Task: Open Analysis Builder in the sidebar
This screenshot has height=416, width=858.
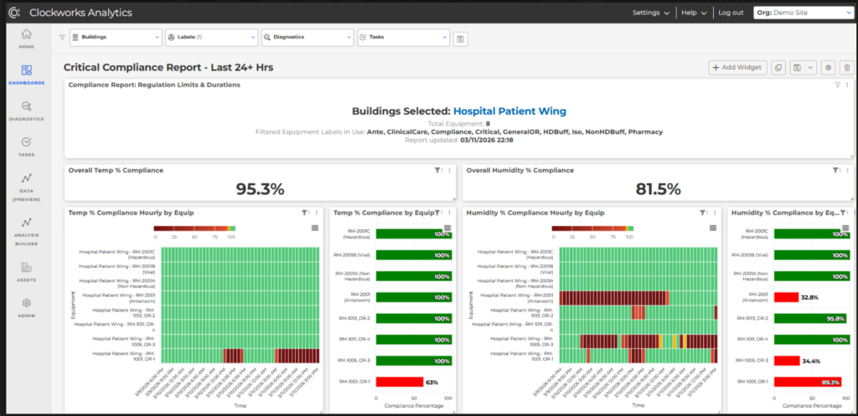Action: [26, 228]
